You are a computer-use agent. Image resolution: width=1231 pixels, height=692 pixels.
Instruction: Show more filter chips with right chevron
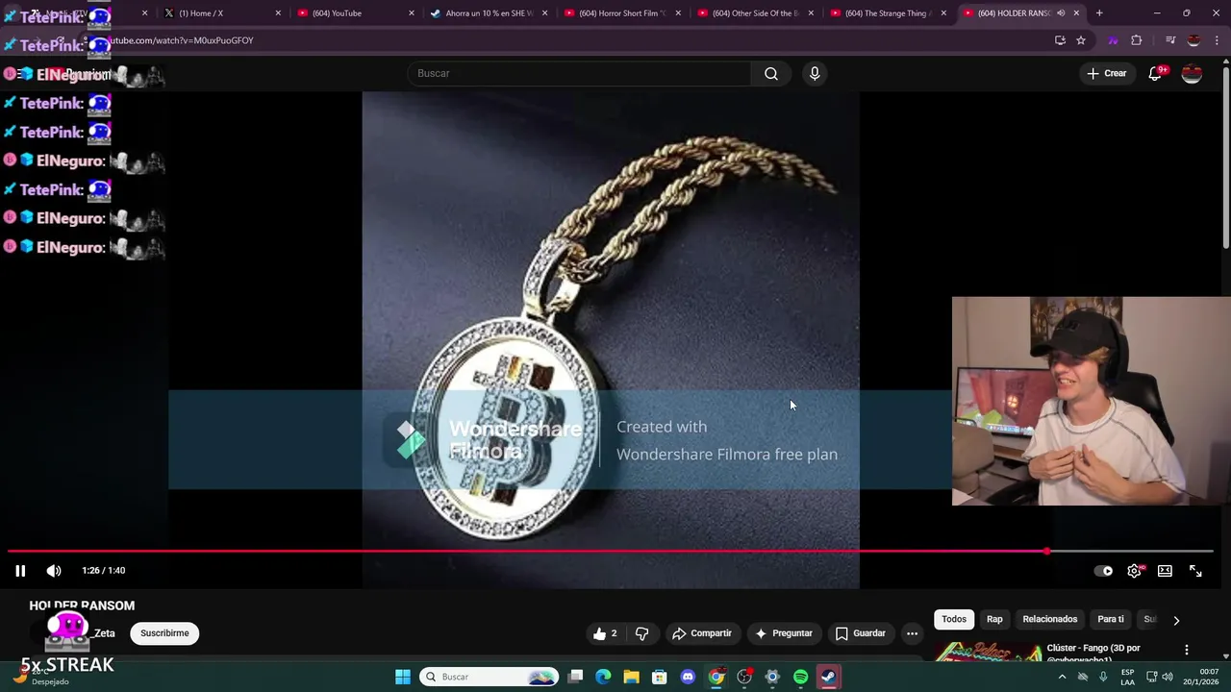[1176, 621]
